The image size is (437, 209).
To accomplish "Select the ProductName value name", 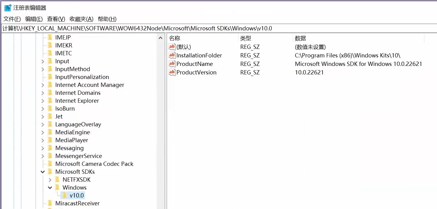I will [195, 64].
